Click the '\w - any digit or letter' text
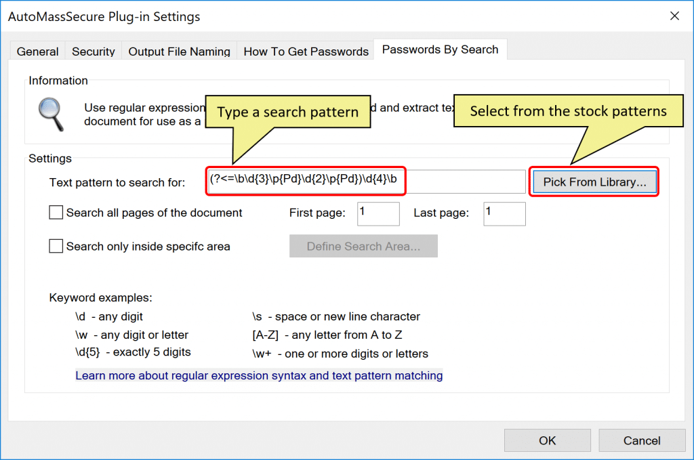 pos(132,335)
